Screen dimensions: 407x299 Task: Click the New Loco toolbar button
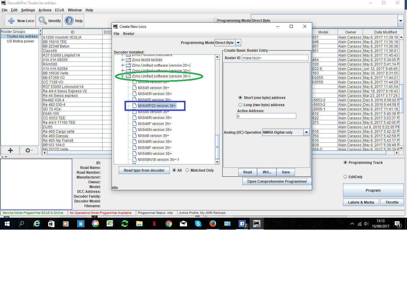coord(20,21)
